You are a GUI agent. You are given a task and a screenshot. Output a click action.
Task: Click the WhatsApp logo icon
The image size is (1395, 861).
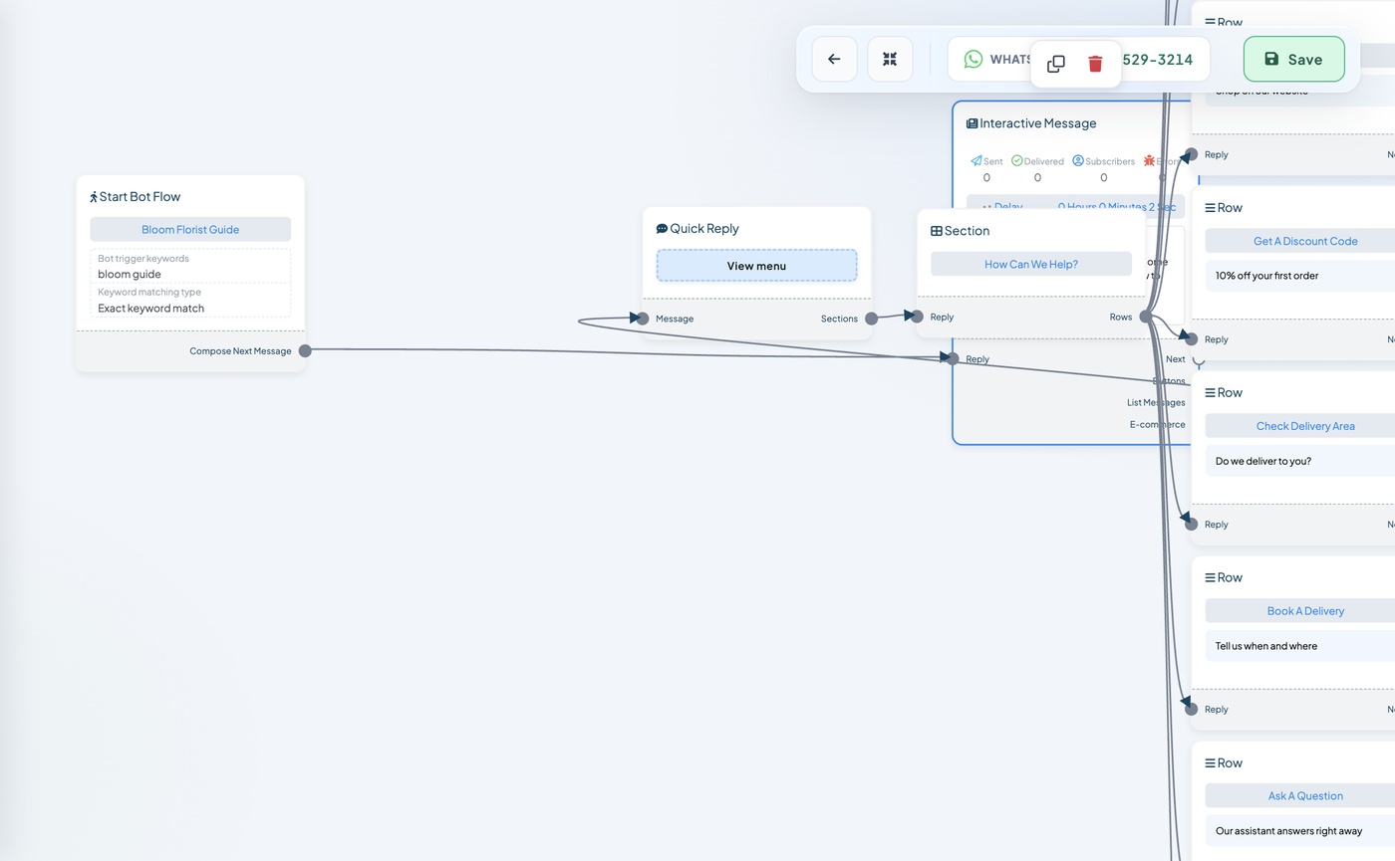[x=973, y=59]
